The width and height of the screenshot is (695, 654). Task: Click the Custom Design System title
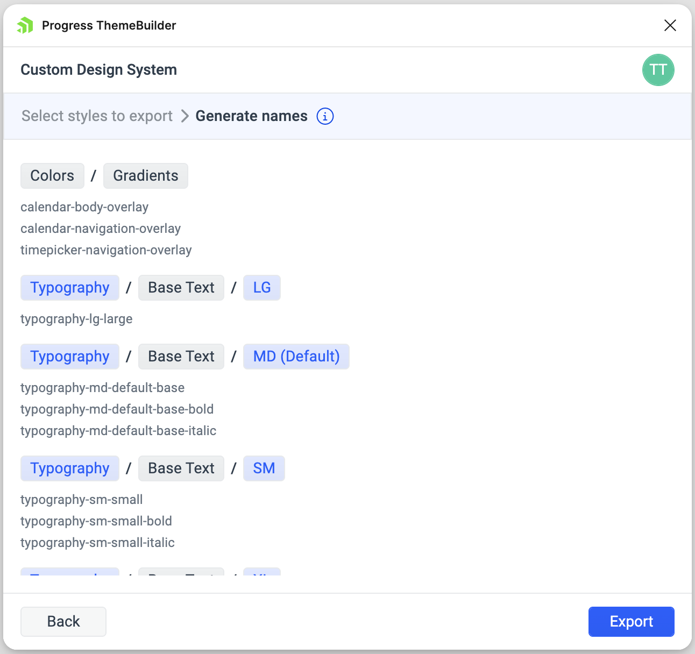pyautogui.click(x=98, y=70)
